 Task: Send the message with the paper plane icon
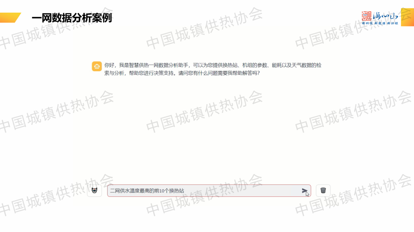click(x=304, y=191)
